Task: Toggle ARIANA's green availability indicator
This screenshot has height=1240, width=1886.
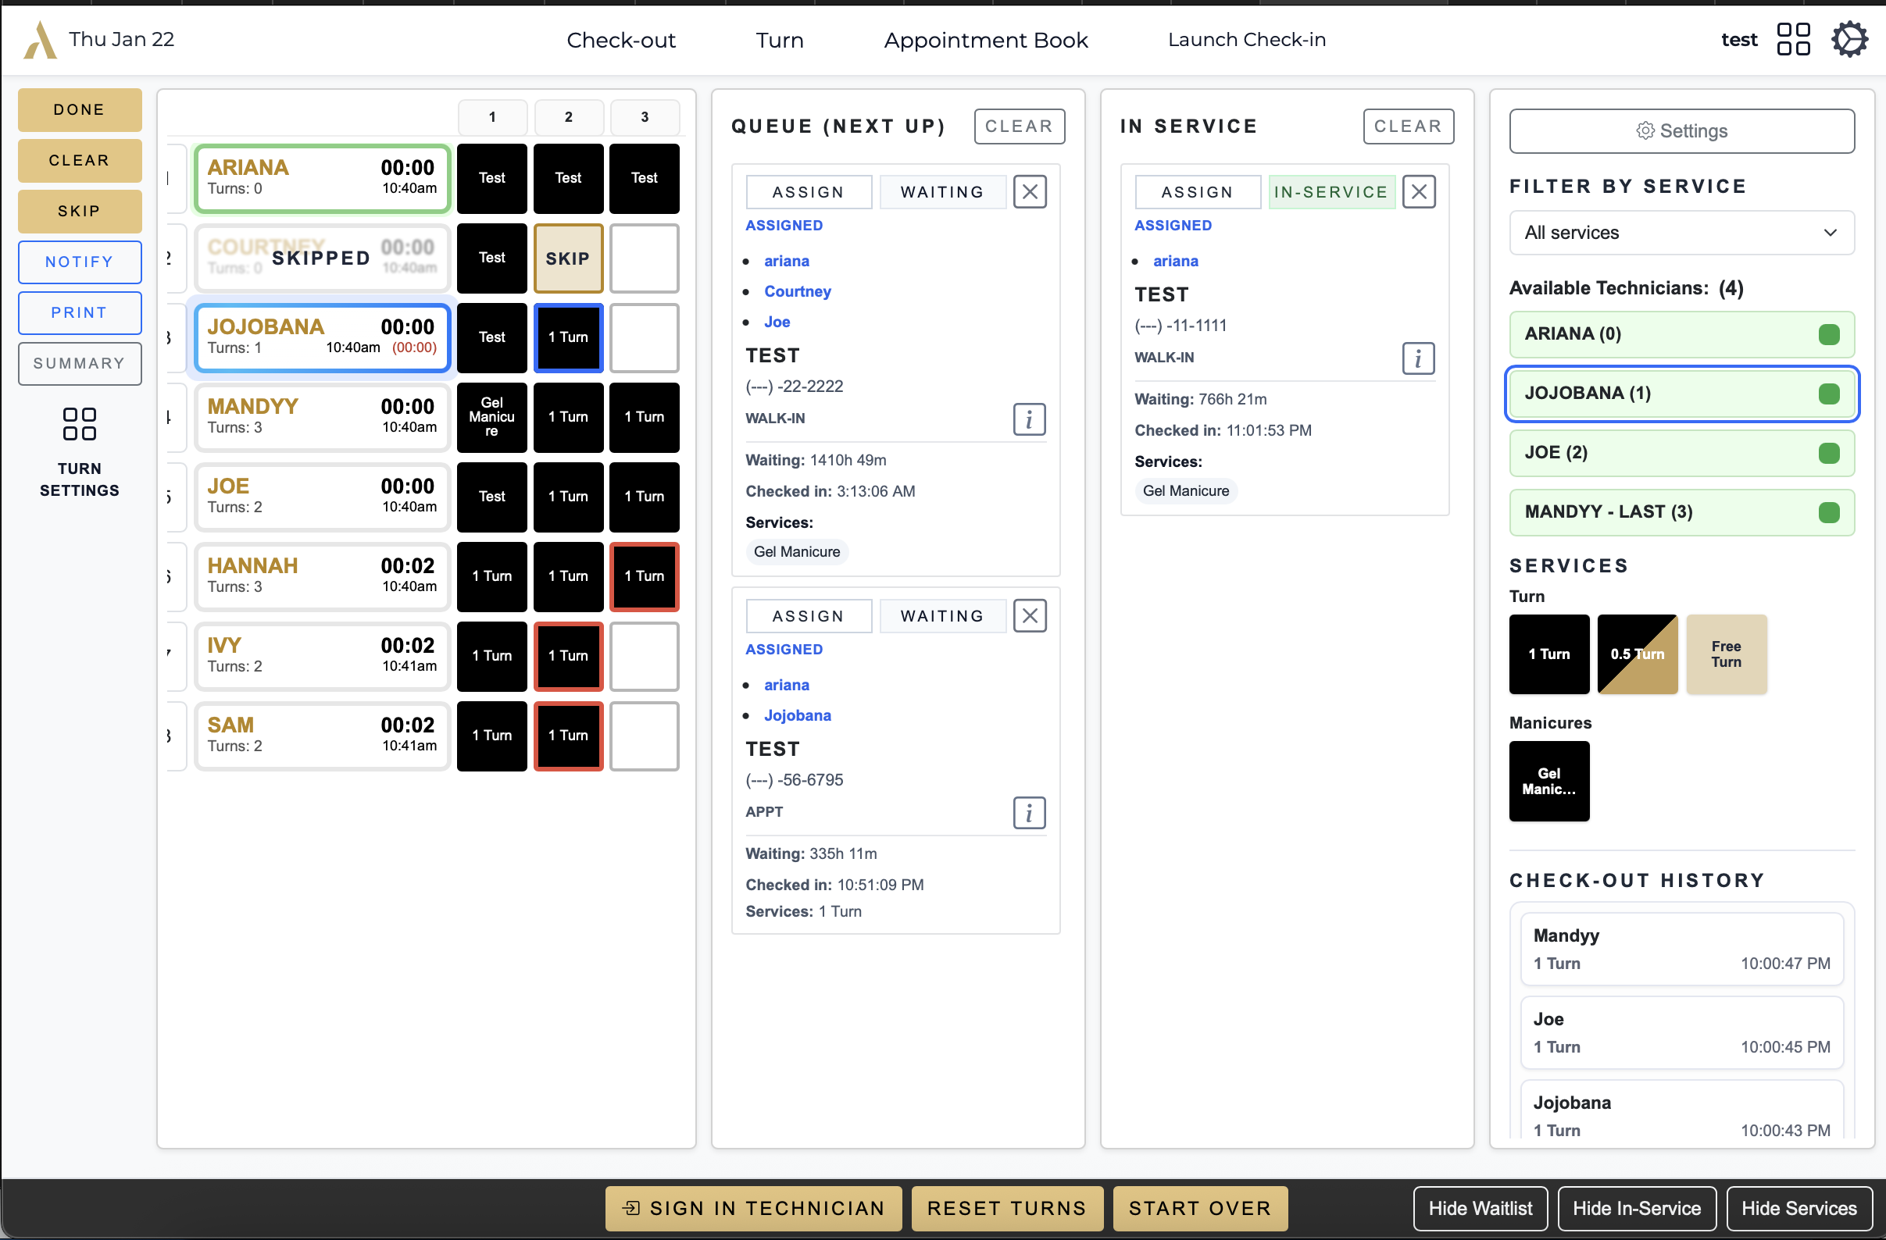Action: tap(1829, 334)
